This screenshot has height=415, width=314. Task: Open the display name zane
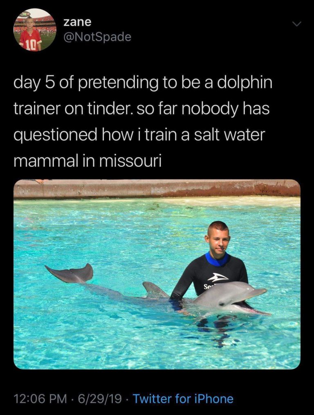click(77, 22)
